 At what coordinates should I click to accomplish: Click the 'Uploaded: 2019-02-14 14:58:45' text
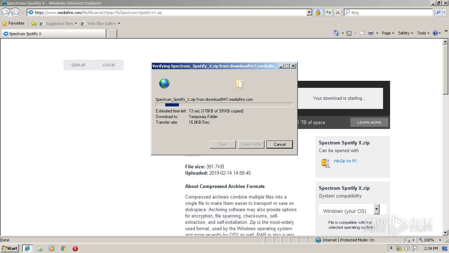[218, 173]
